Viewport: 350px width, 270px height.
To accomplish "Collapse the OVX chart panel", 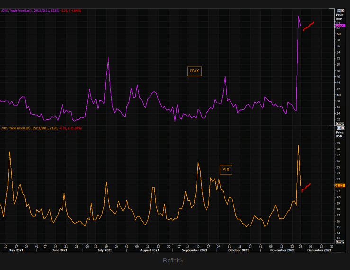I will pyautogui.click(x=339, y=10).
